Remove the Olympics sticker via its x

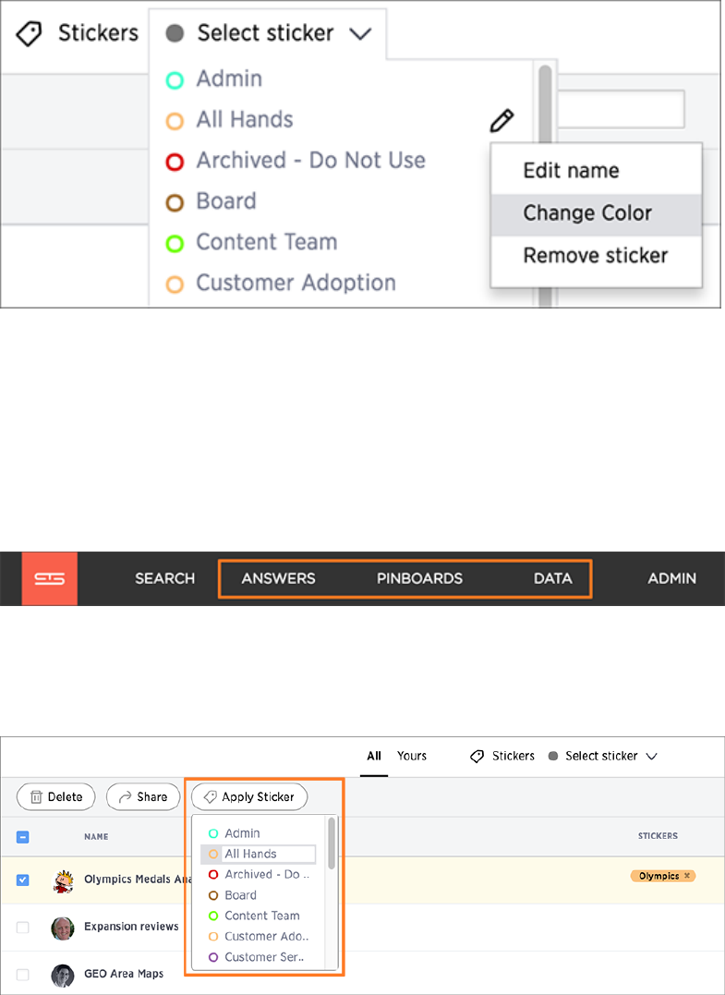(686, 876)
